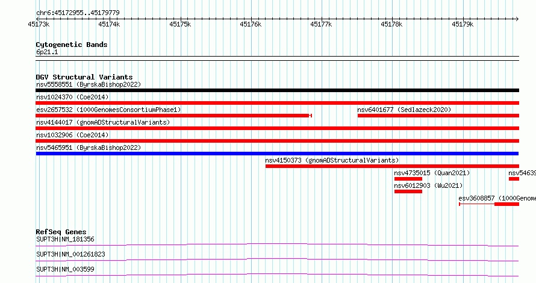Click the nsv1024370 (Coe2014) label
The width and height of the screenshot is (536, 283).
[72, 97]
